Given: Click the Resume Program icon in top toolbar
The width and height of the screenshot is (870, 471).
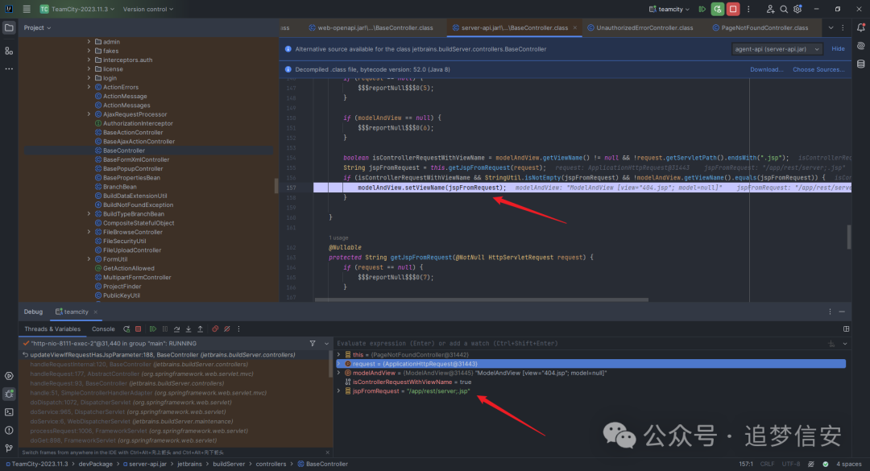Looking at the screenshot, I should point(702,9).
